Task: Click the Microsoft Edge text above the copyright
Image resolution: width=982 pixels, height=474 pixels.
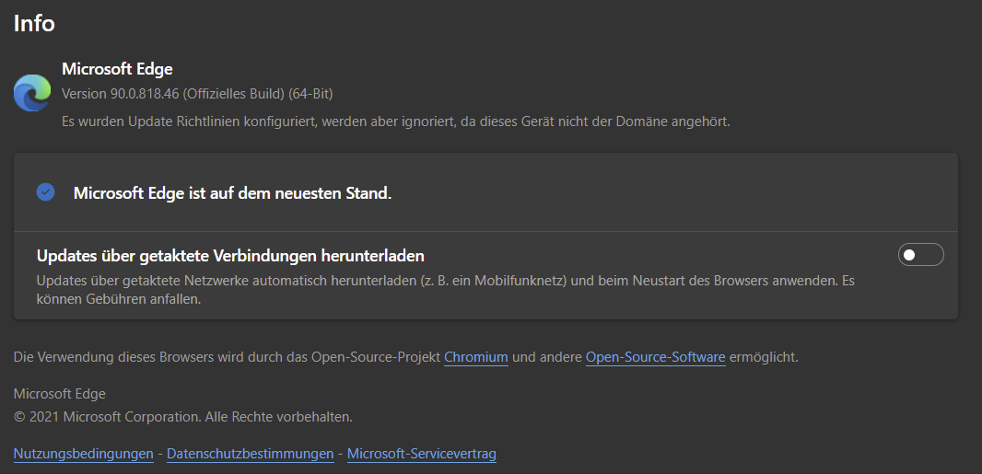Action: (60, 394)
